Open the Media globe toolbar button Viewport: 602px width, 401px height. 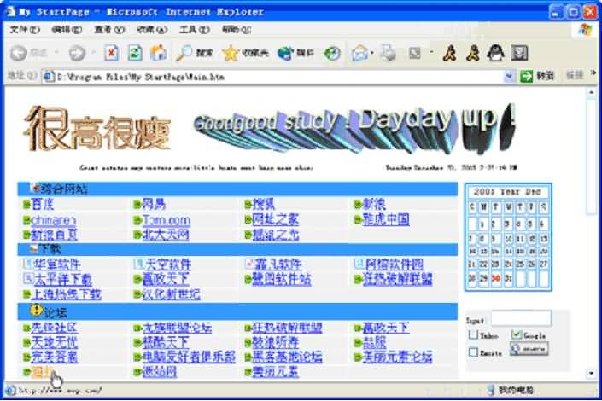pyautogui.click(x=295, y=53)
